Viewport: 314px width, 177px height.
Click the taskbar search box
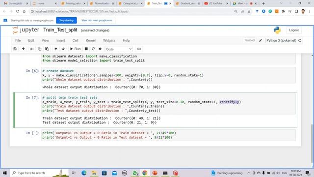click(39, 173)
